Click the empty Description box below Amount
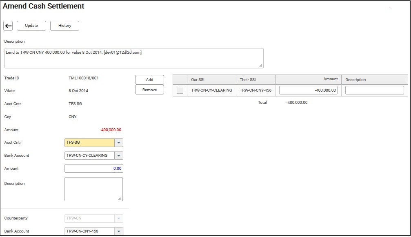Screen dimensions: 411x237 tap(93, 189)
